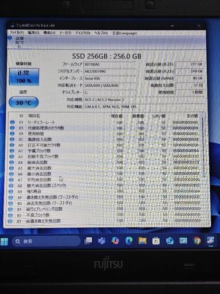The height and width of the screenshot is (294, 220).
Task: Click the blue health status 正常 100% button
Action: 24,77
